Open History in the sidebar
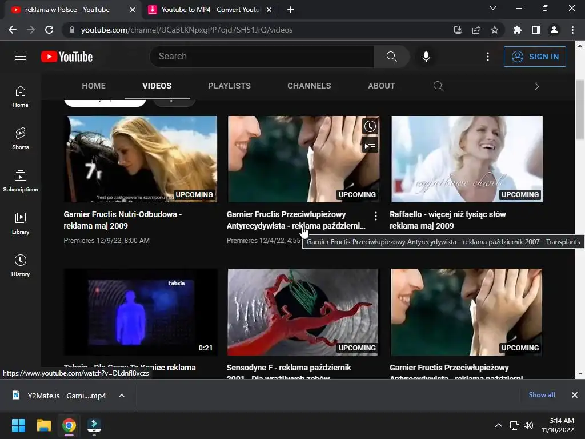Viewport: 585px width, 439px height. click(x=21, y=265)
